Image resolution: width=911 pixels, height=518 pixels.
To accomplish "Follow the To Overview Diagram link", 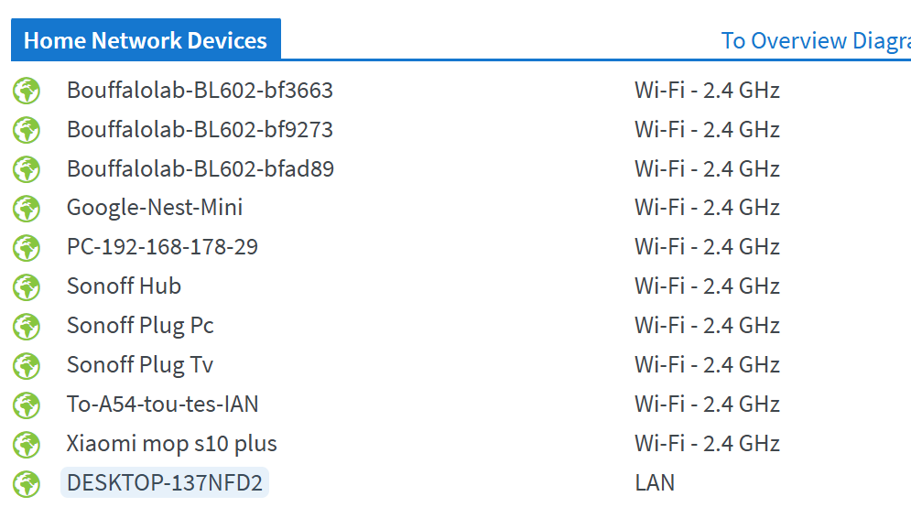I will 816,40.
